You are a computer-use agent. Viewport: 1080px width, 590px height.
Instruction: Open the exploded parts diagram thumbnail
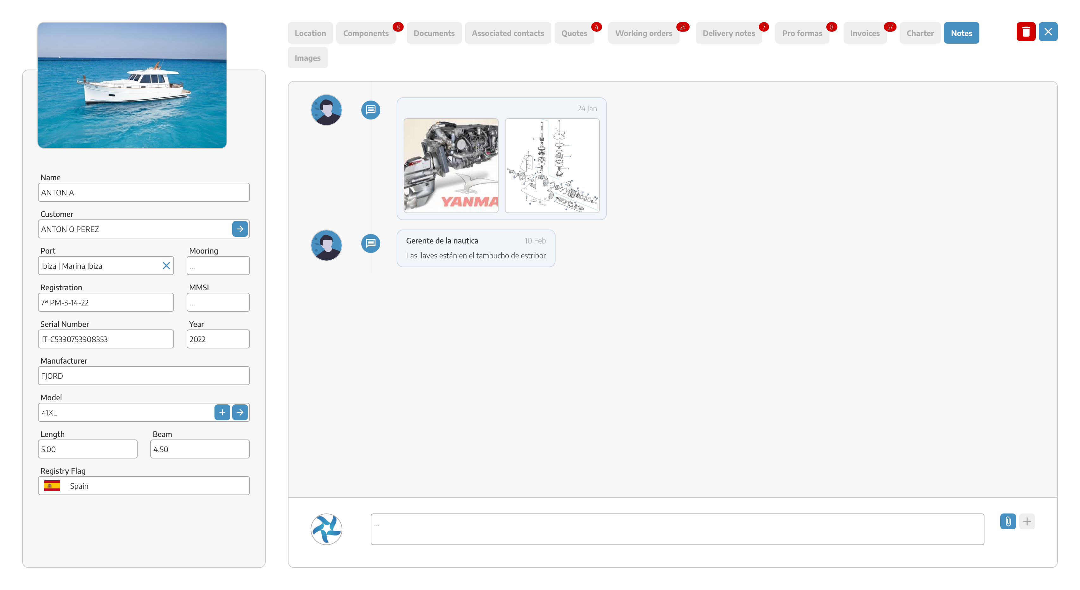(x=552, y=165)
